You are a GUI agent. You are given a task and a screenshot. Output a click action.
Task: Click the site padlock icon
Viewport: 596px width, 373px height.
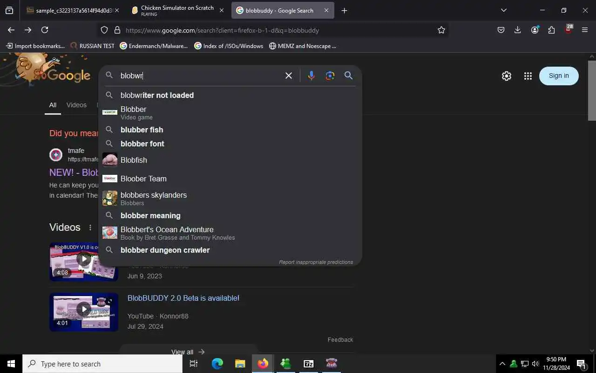117,30
